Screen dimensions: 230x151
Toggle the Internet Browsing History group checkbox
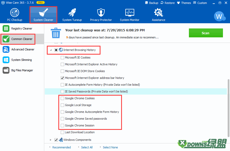56,50
